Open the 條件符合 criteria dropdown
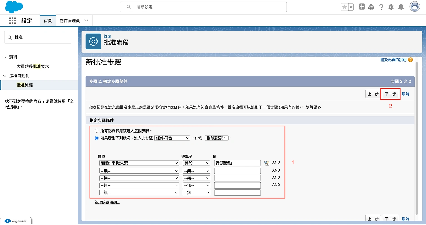The image size is (426, 225). pos(172,138)
